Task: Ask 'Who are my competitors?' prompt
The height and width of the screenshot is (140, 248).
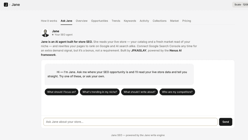Action: (177, 92)
